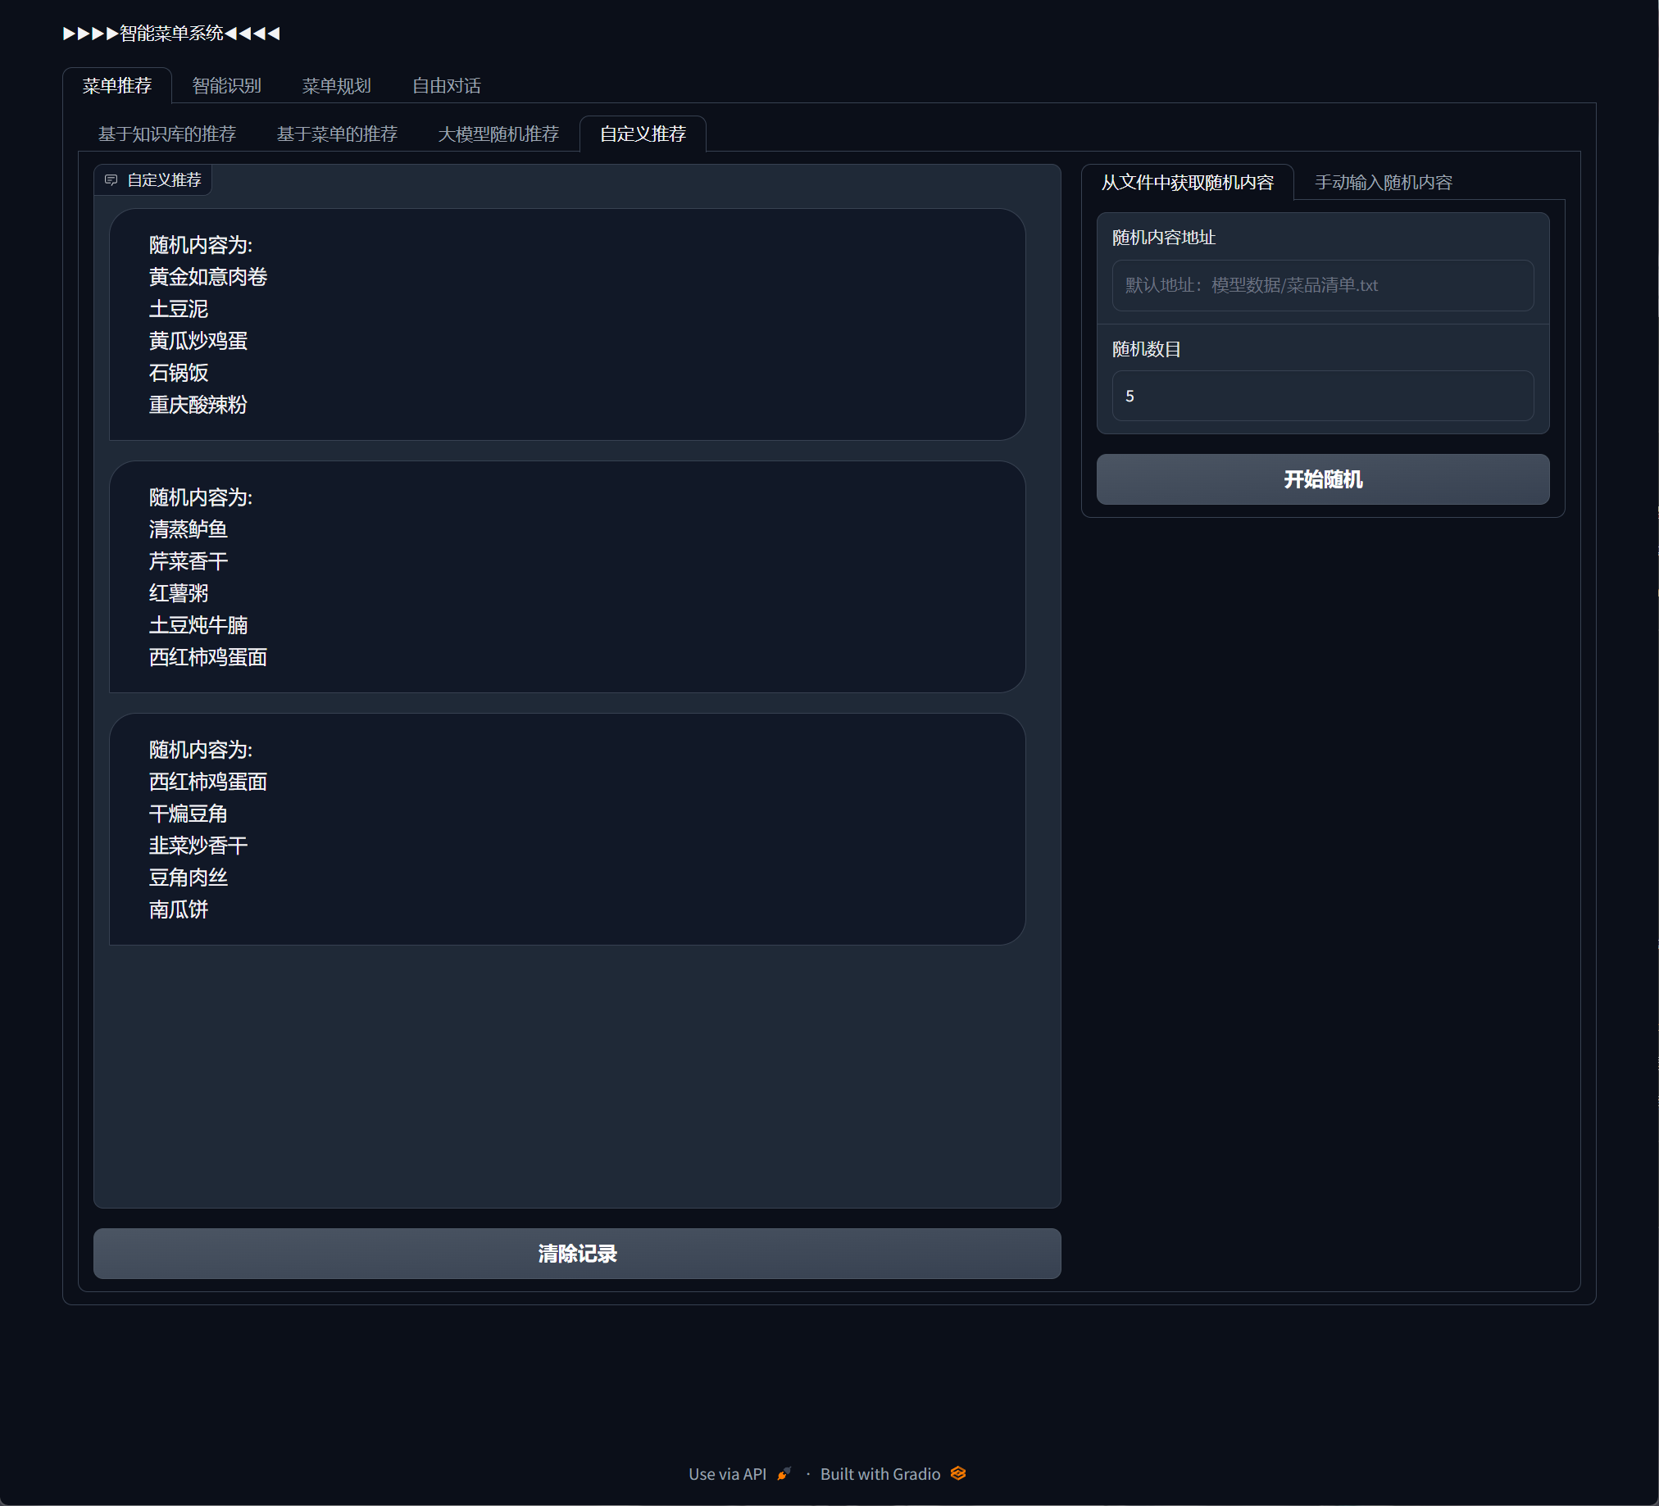Click the 芹菜香干 text
This screenshot has width=1659, height=1506.
189,562
